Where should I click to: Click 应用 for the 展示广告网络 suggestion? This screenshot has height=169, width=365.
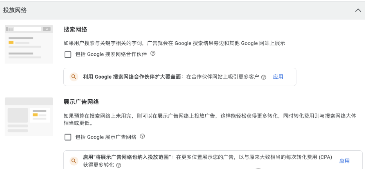(344, 161)
